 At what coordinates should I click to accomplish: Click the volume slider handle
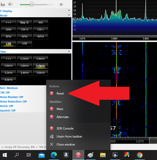[32, 4]
